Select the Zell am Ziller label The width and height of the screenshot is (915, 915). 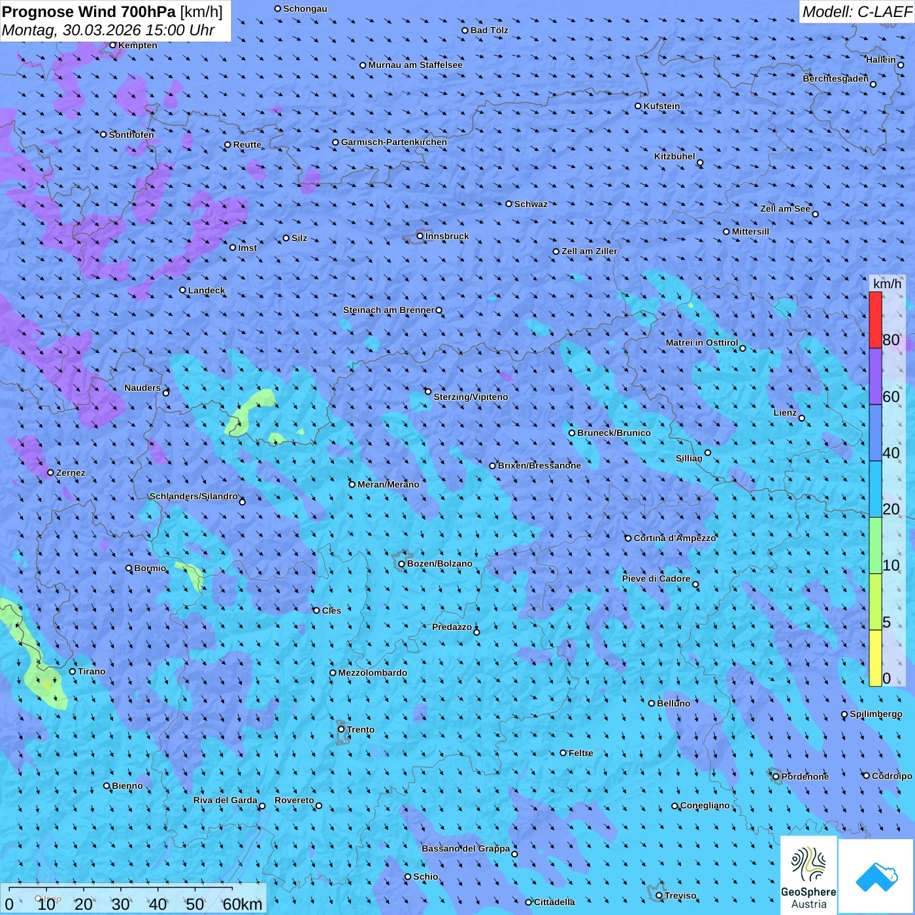[x=590, y=251]
